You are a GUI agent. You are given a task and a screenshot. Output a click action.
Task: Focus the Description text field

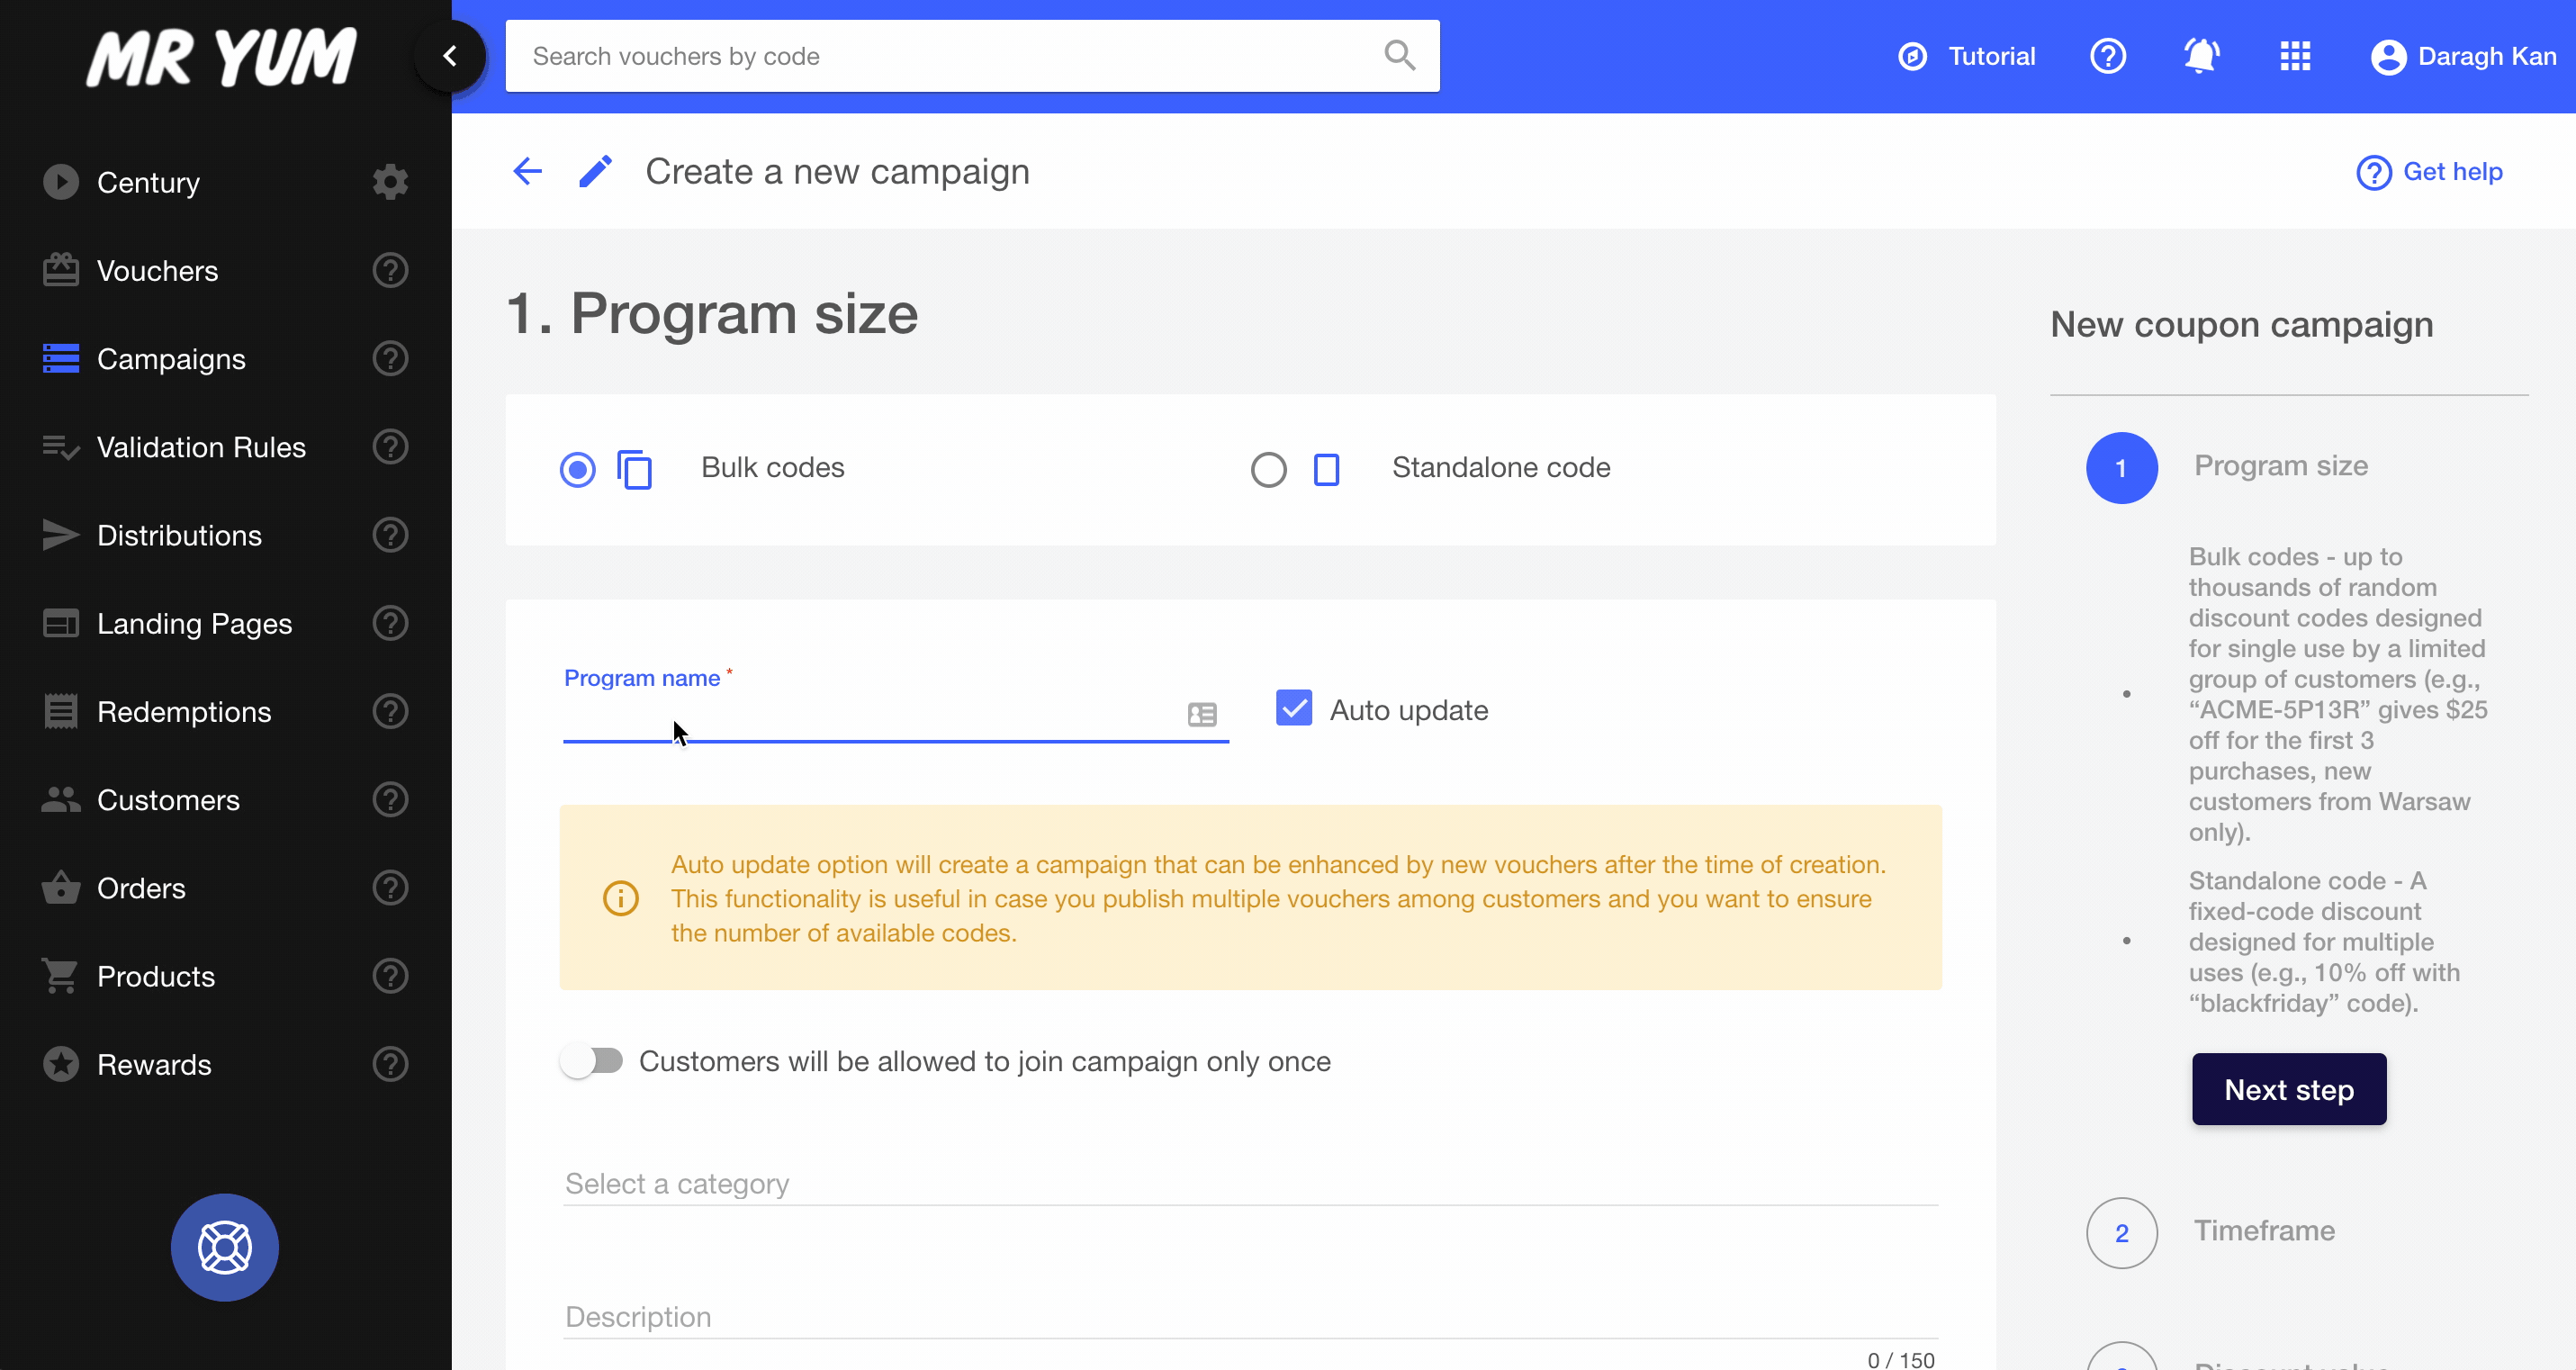pyautogui.click(x=1250, y=1317)
